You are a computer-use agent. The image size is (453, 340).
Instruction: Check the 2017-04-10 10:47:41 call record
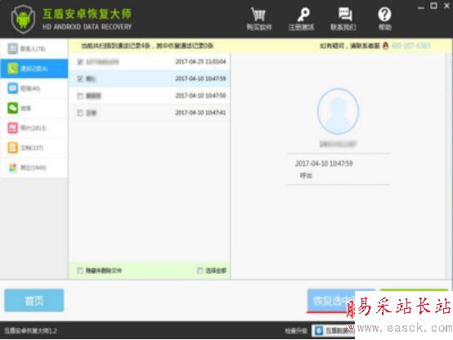(80, 113)
